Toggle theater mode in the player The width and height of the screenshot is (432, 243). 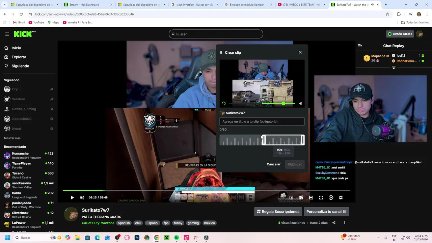(311, 197)
